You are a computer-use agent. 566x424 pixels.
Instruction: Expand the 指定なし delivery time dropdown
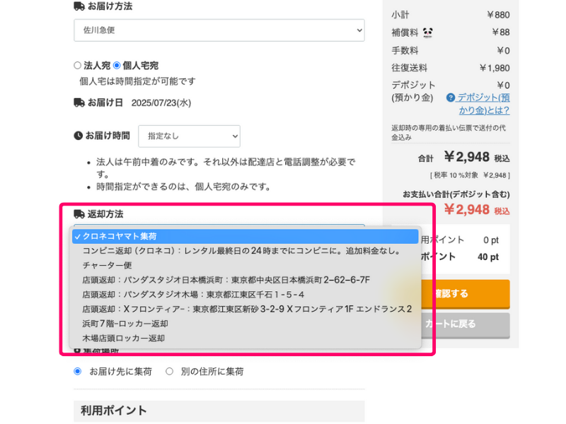189,136
